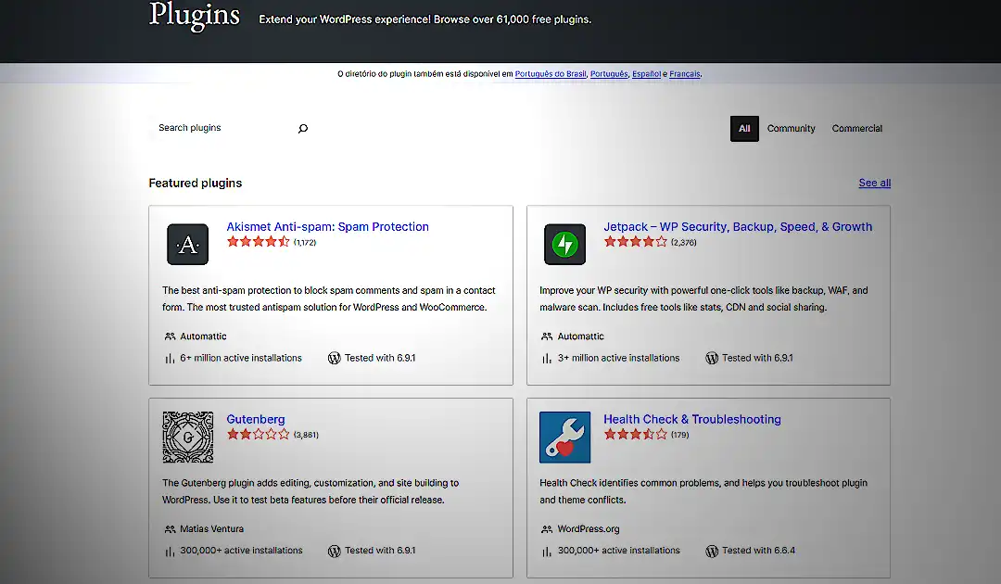Open the Health Check wrench icon

click(565, 438)
